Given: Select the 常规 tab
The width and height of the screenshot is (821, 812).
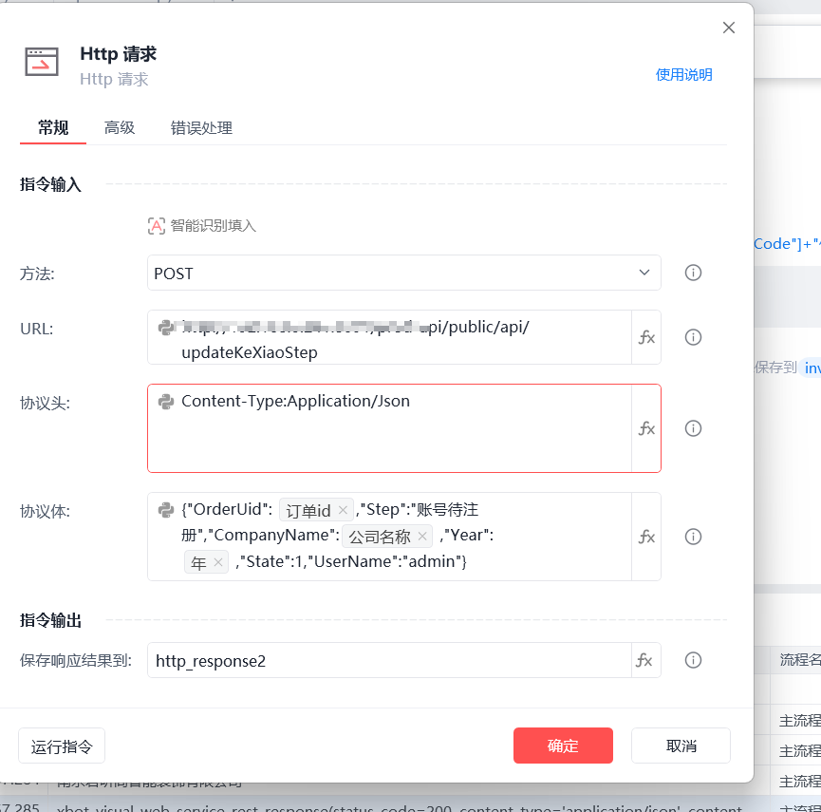Looking at the screenshot, I should click(53, 128).
